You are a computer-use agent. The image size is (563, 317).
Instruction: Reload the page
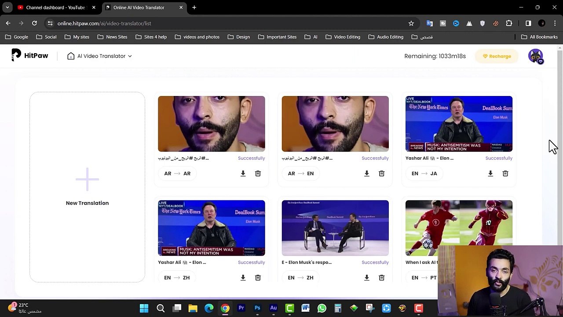coord(34,23)
